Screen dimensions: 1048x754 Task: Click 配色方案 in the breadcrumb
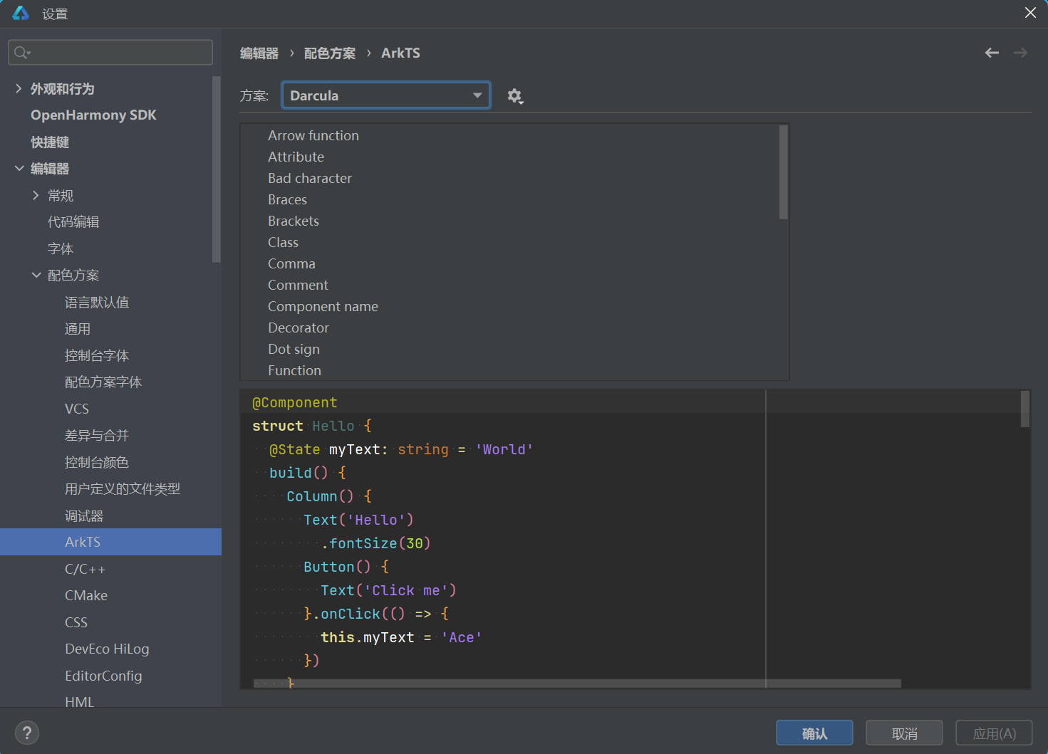[x=330, y=53]
